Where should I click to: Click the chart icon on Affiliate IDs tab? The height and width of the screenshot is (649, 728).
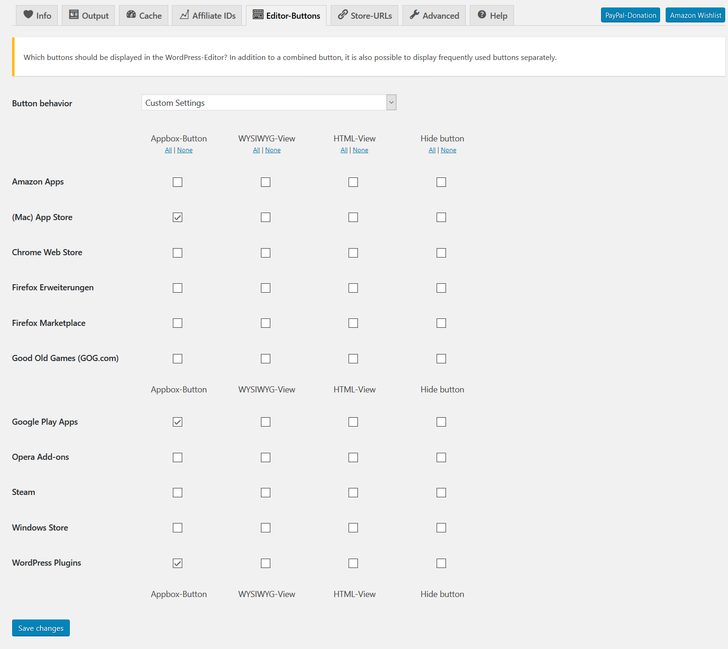185,15
